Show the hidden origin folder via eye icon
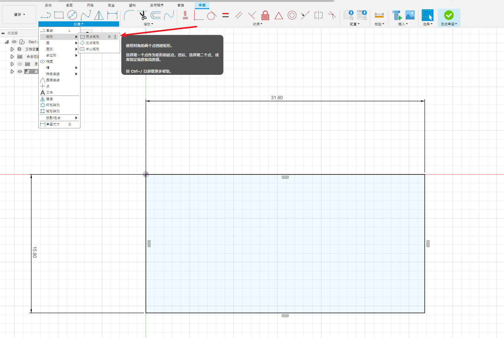504x338 pixels. point(20,64)
